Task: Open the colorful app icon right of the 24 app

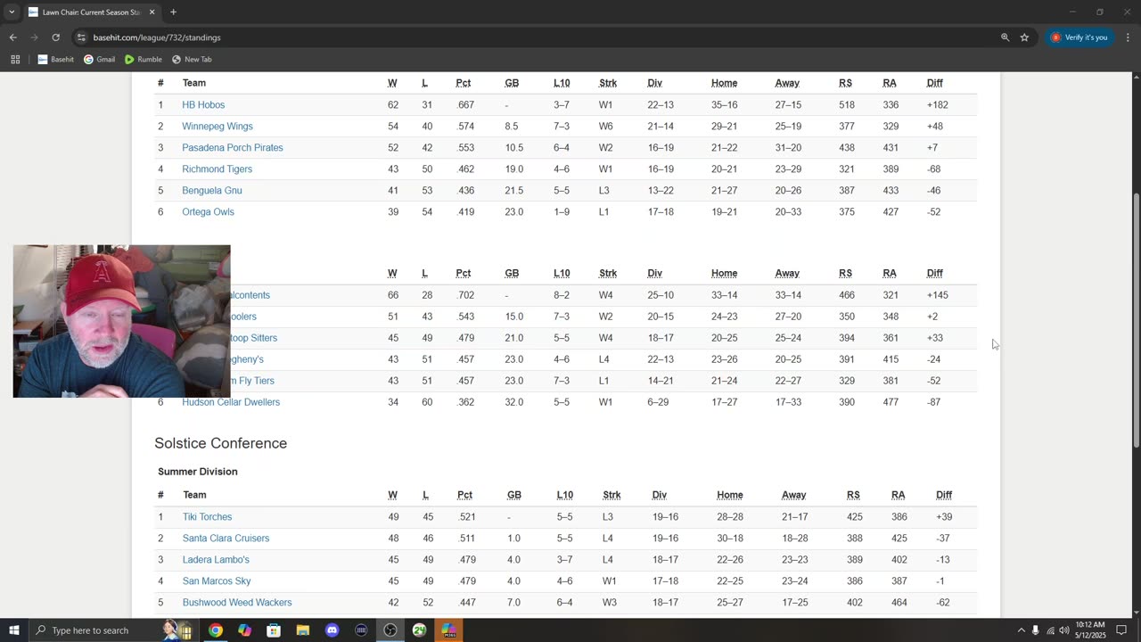Action: tap(448, 630)
